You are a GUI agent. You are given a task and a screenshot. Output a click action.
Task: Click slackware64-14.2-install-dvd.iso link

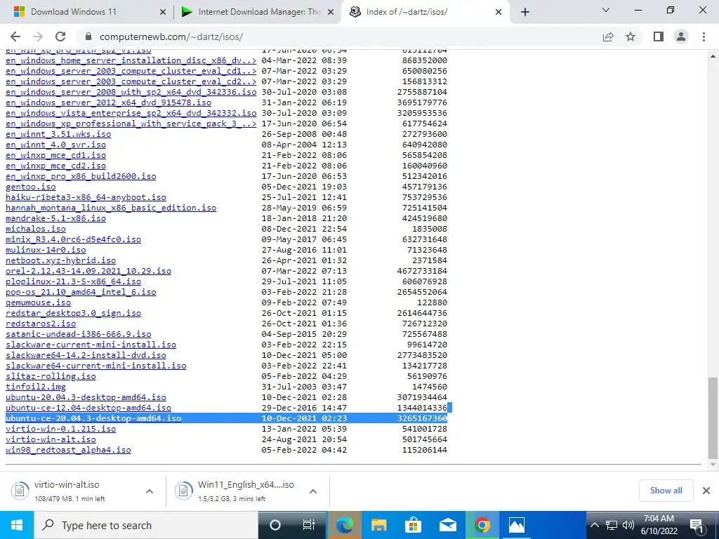86,356
